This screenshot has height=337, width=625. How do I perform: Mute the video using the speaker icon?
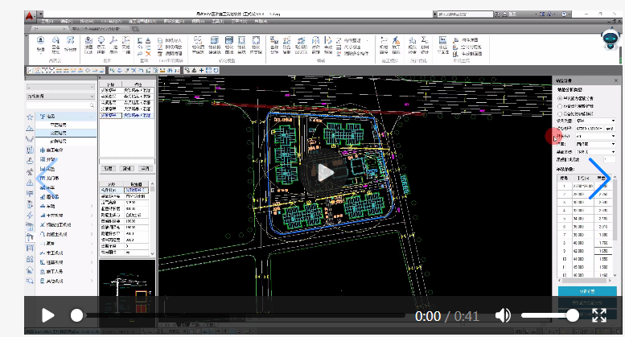pos(503,315)
